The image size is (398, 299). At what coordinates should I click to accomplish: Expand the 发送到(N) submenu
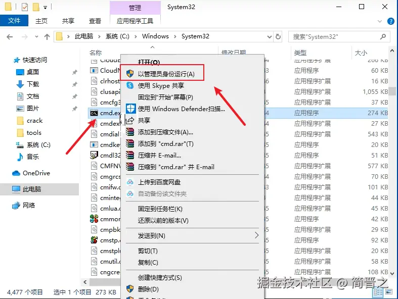pyautogui.click(x=192, y=235)
